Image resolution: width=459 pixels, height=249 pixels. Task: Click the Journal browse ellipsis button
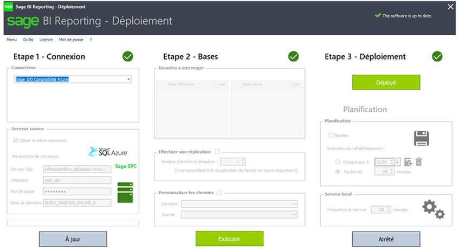(x=294, y=214)
